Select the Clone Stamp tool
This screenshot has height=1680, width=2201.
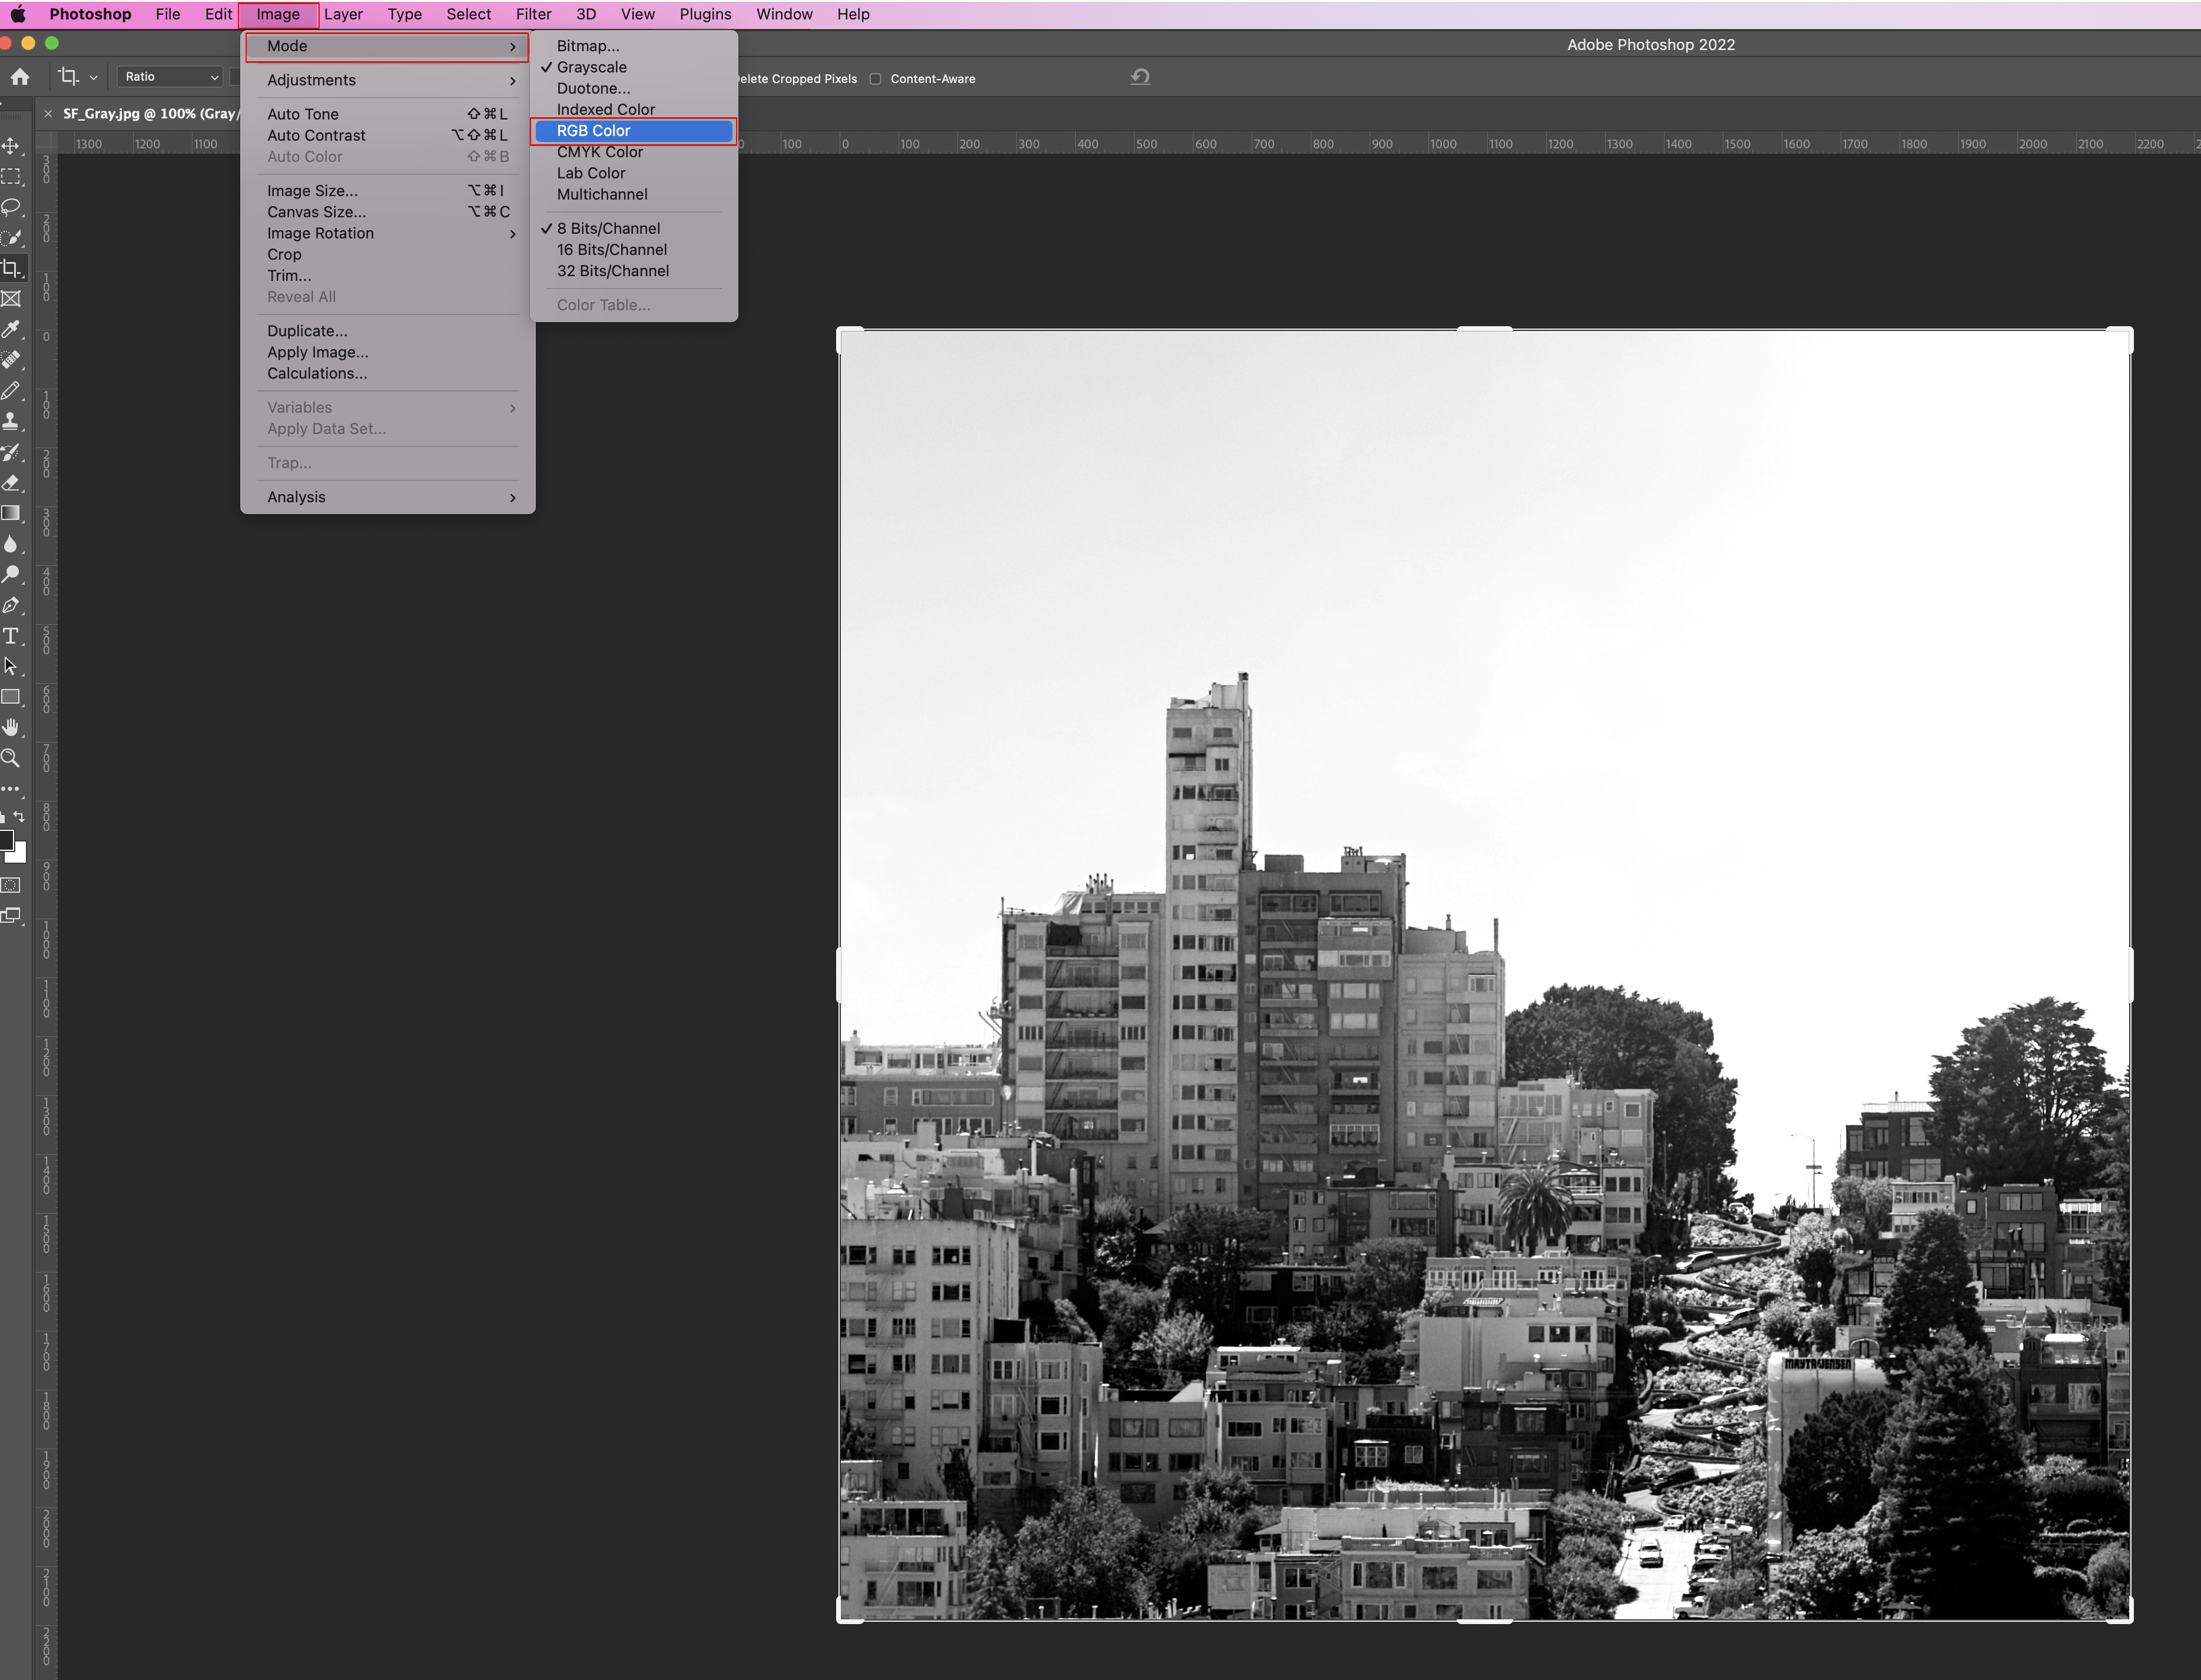11,421
